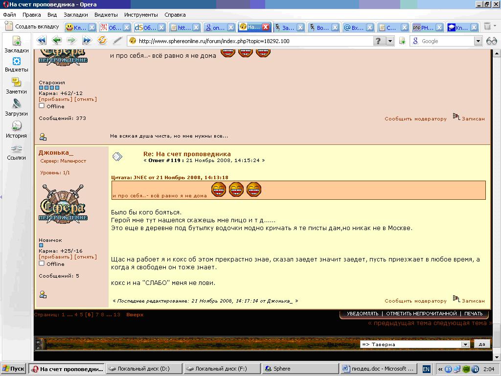
Task: Click the bookmark star page icon
Action: click(x=402, y=41)
